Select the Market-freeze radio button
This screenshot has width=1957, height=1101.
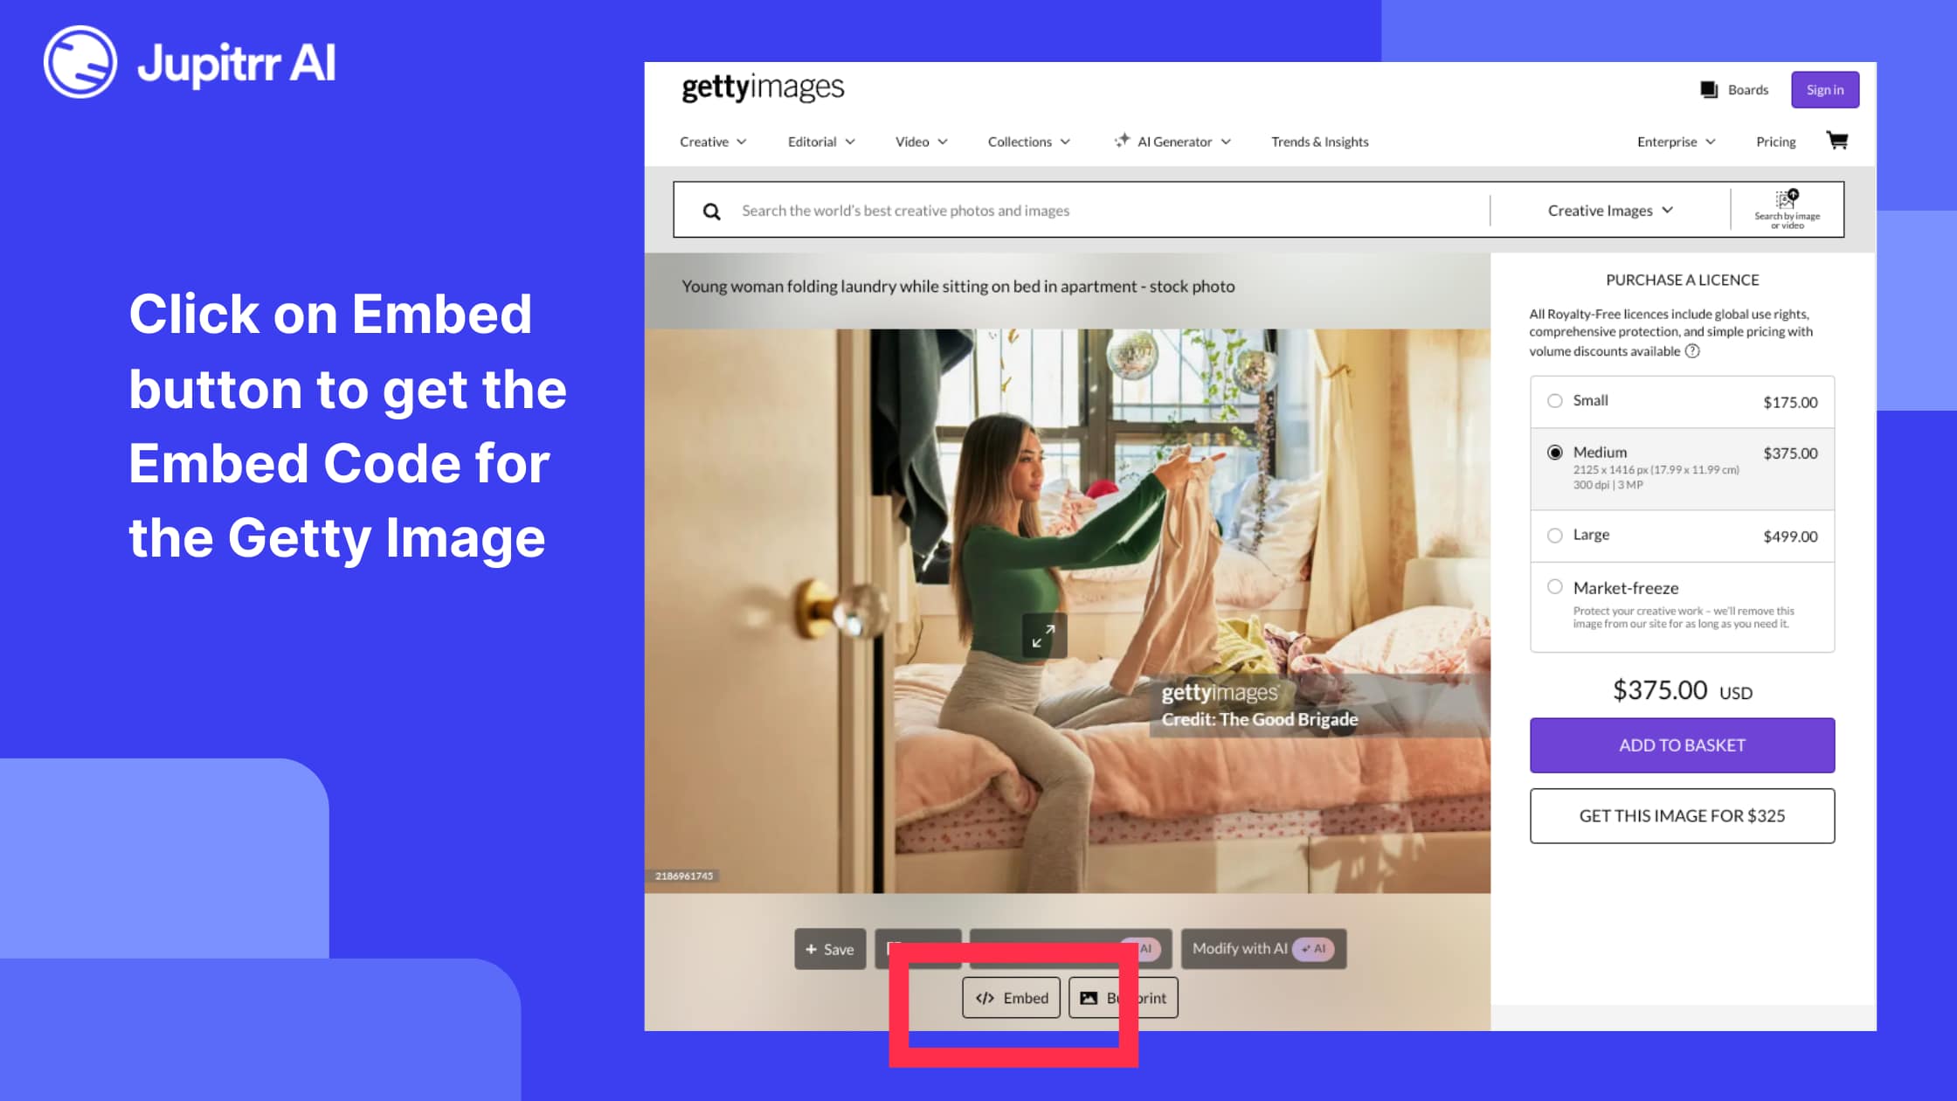pos(1555,587)
